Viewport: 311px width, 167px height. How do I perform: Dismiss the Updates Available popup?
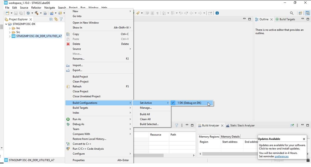tap(304, 139)
